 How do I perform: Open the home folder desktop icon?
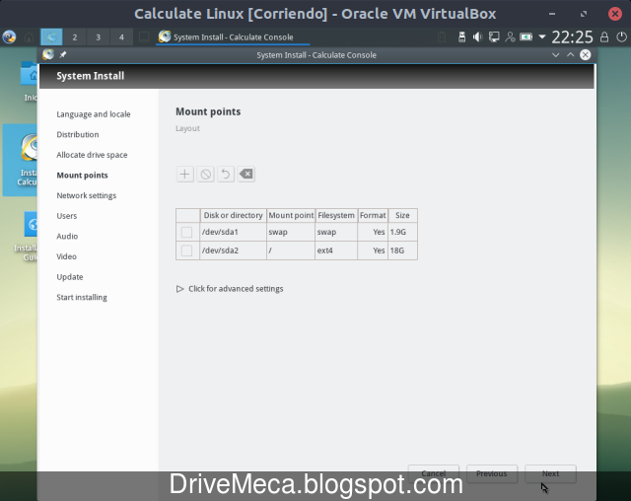[30, 81]
